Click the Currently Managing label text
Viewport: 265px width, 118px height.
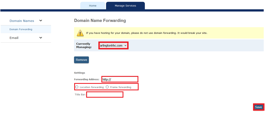[x=84, y=45]
